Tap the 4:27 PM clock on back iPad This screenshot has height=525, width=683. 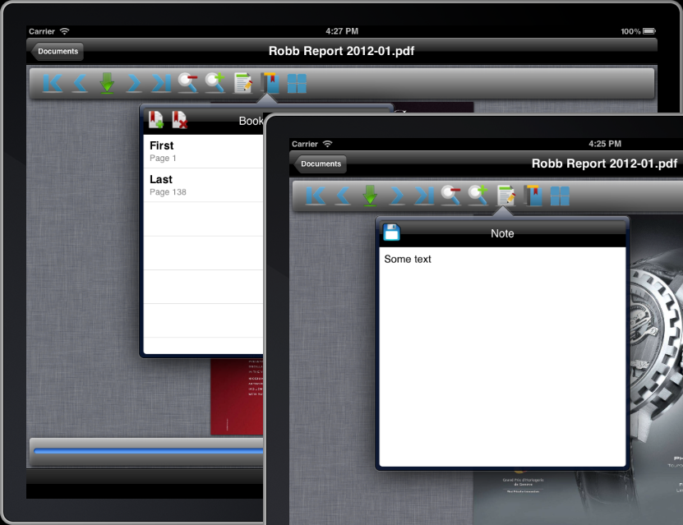(342, 31)
